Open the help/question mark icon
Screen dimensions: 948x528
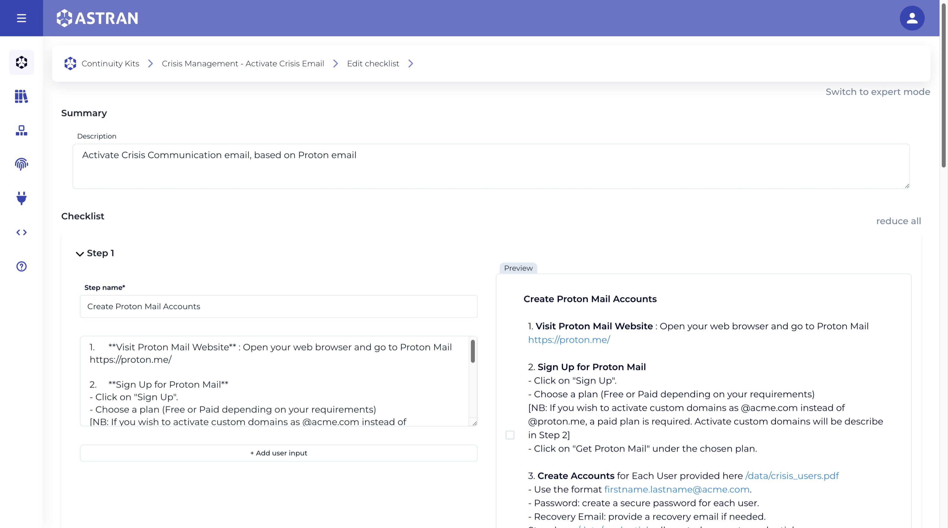pos(21,266)
